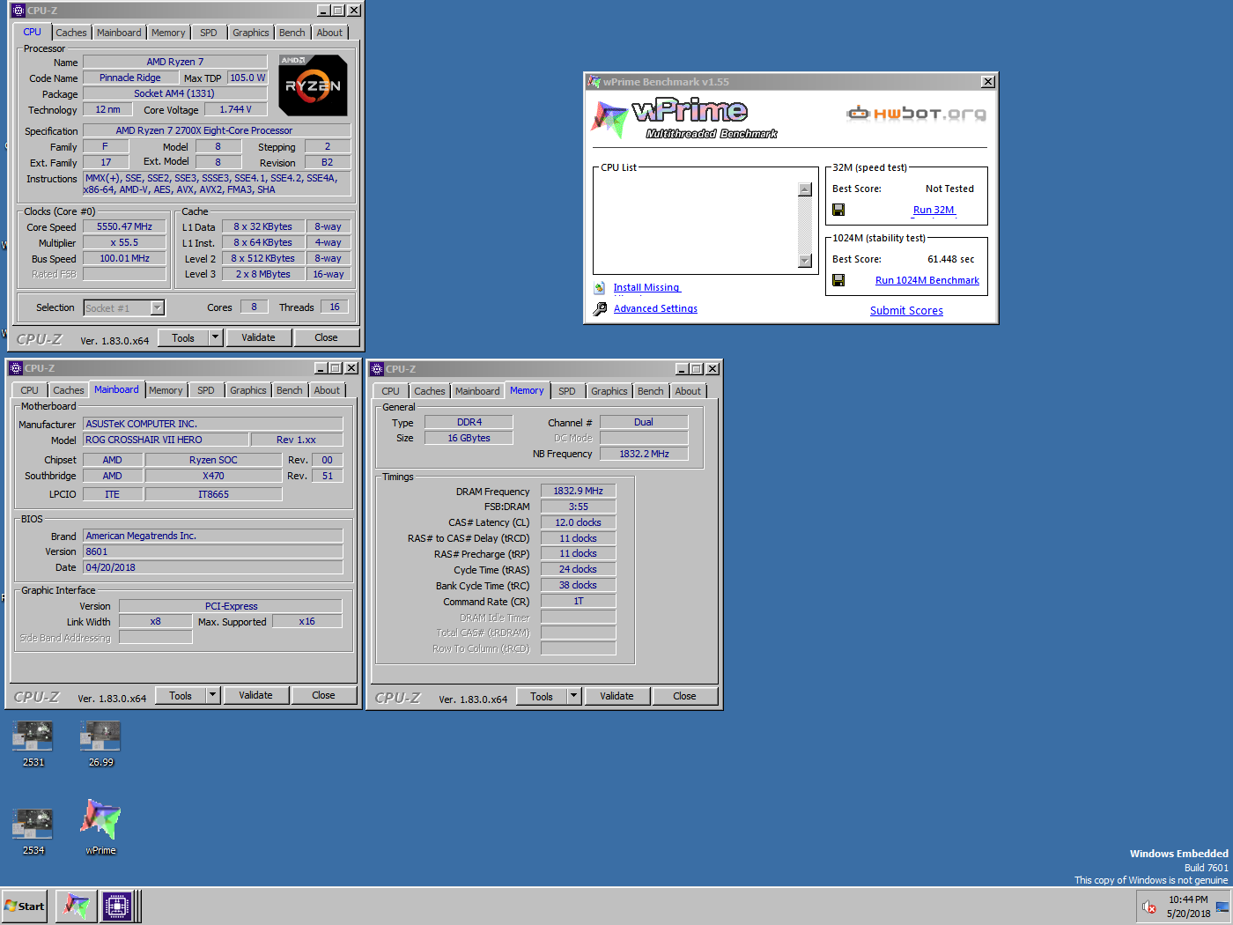This screenshot has width=1233, height=925.
Task: Click the volume muted tray icon
Action: pyautogui.click(x=1149, y=906)
